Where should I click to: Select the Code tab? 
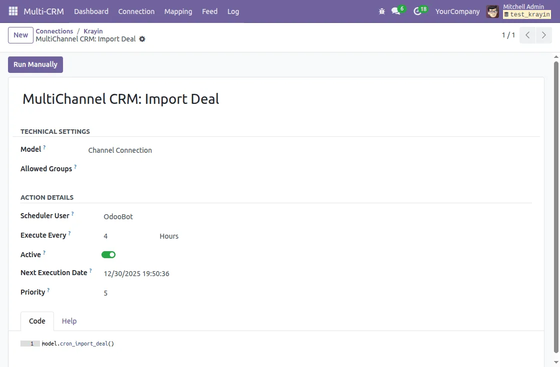coord(36,321)
